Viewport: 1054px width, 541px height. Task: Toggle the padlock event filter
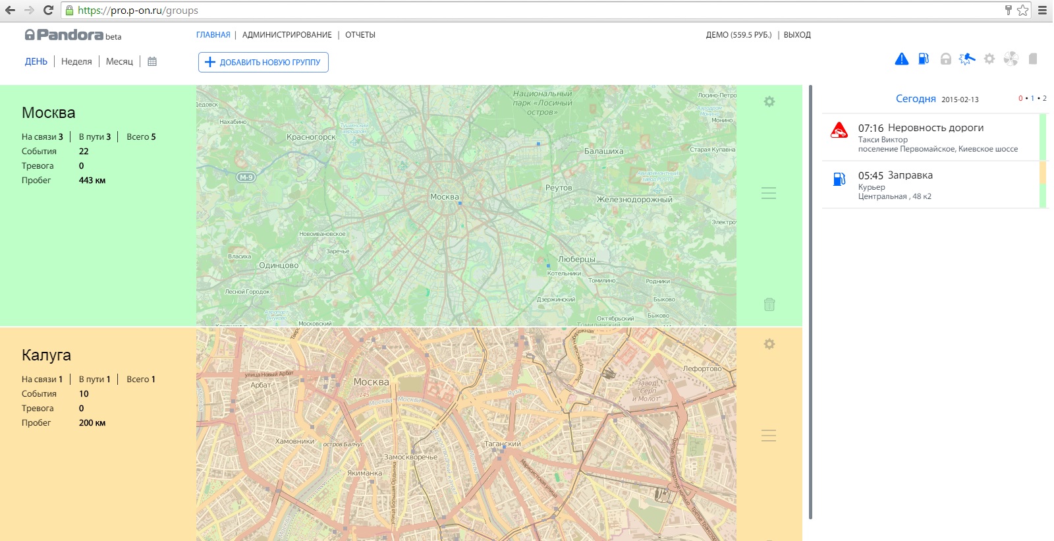(945, 59)
